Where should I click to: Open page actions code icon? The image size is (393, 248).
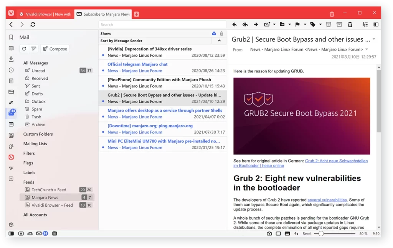click(x=296, y=234)
